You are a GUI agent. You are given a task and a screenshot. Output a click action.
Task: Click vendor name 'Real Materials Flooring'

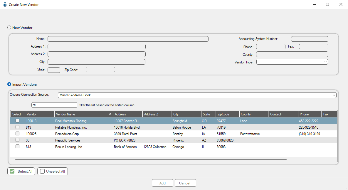(x=71, y=121)
